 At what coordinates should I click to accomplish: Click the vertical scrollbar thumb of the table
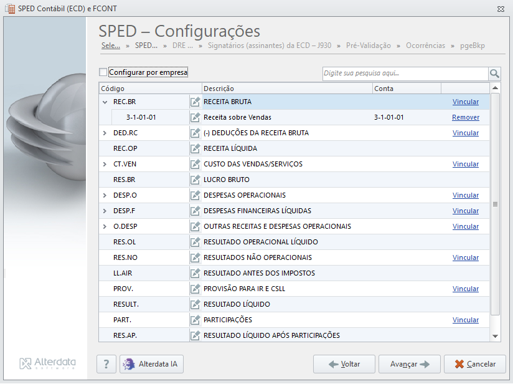click(x=496, y=204)
